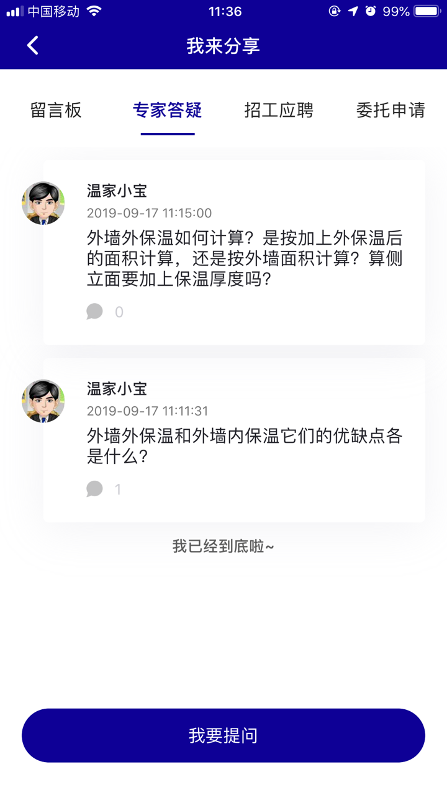Open question about 外墙外保温如何计算

click(x=245, y=258)
